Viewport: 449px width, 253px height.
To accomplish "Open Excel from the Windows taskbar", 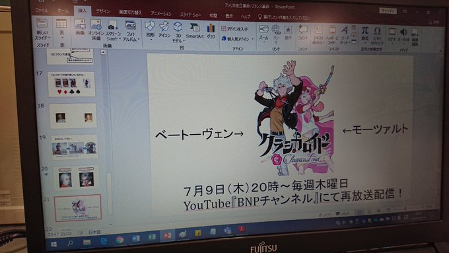I will tap(152, 236).
